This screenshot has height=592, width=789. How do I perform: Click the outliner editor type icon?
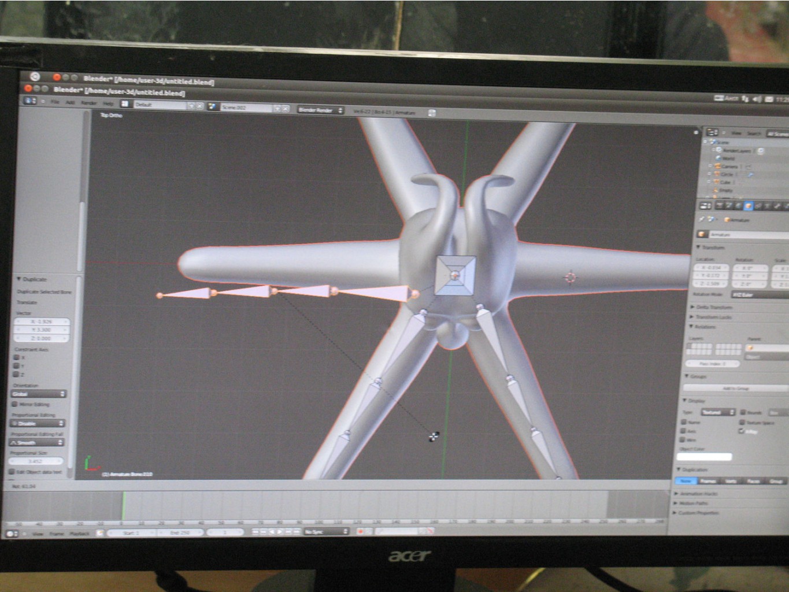click(x=712, y=132)
